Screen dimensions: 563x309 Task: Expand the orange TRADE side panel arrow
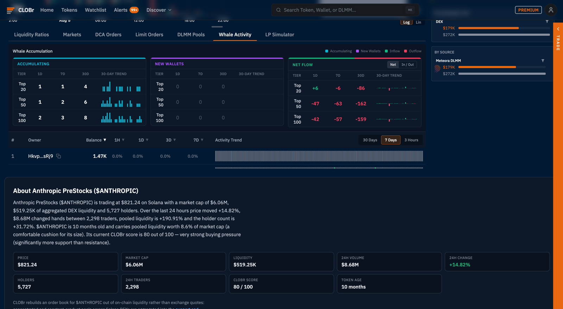tap(558, 29)
